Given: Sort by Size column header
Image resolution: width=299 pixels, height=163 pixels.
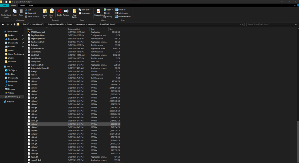Looking at the screenshot, I should (115, 29).
